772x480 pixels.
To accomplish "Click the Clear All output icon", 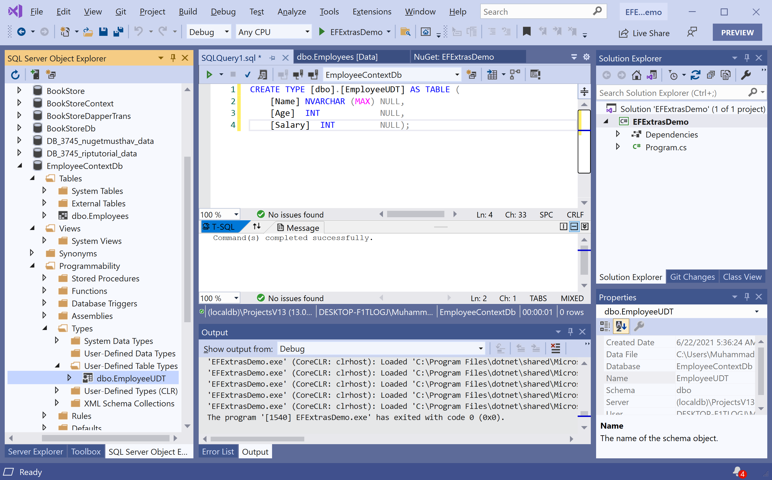I will tap(556, 349).
